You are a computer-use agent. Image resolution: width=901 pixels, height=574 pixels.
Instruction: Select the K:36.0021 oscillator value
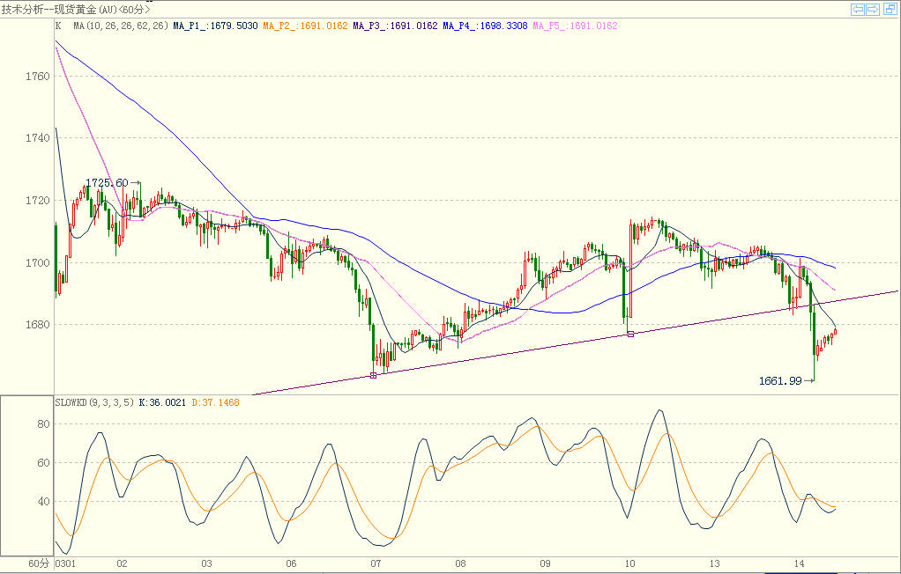point(162,403)
